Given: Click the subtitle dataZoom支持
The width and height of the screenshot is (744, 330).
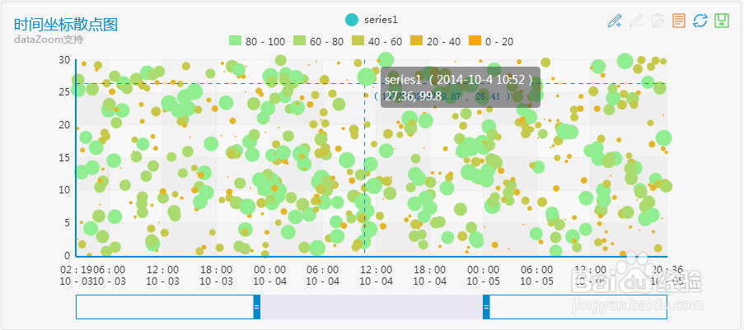Looking at the screenshot, I should point(49,40).
